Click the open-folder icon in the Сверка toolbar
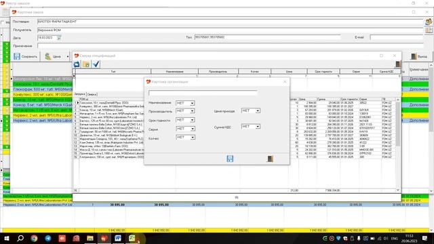 (86, 64)
